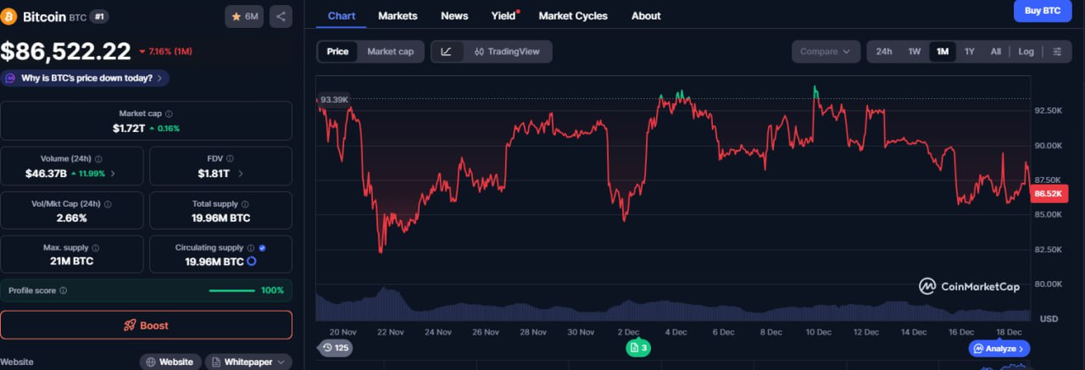The height and width of the screenshot is (370, 1085).
Task: Open the Markets tab
Action: pyautogui.click(x=398, y=15)
